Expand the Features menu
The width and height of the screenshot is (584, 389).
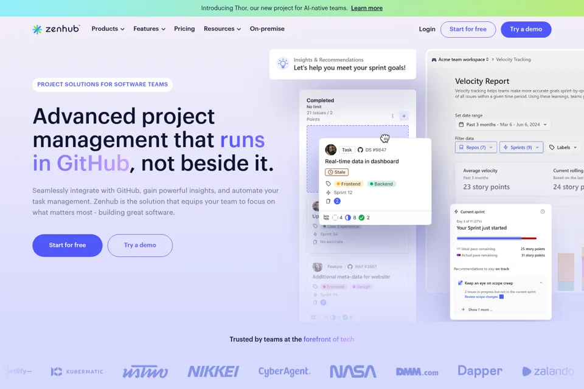coord(150,29)
